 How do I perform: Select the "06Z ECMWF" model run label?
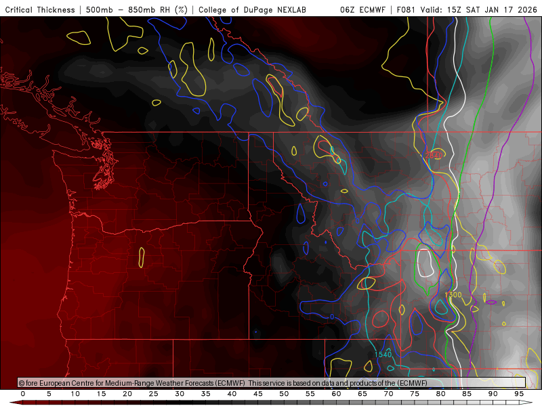362,9
